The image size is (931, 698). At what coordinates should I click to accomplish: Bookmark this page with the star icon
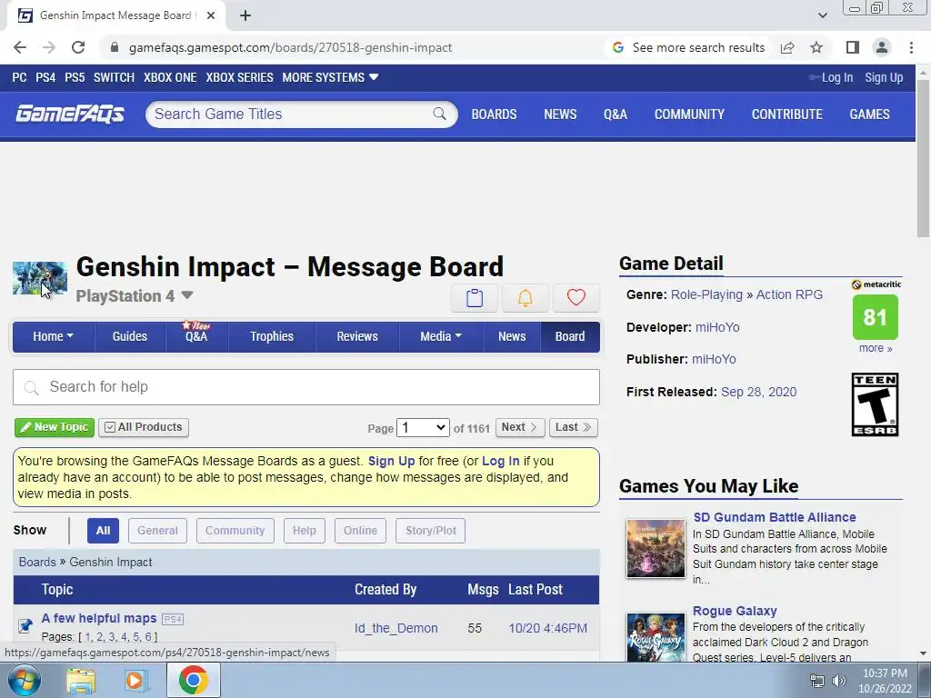816,47
